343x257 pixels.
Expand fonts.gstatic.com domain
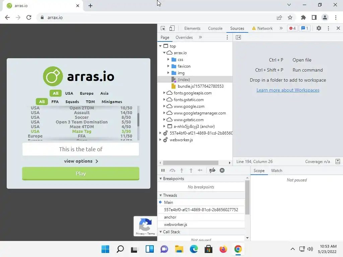pos(164,100)
